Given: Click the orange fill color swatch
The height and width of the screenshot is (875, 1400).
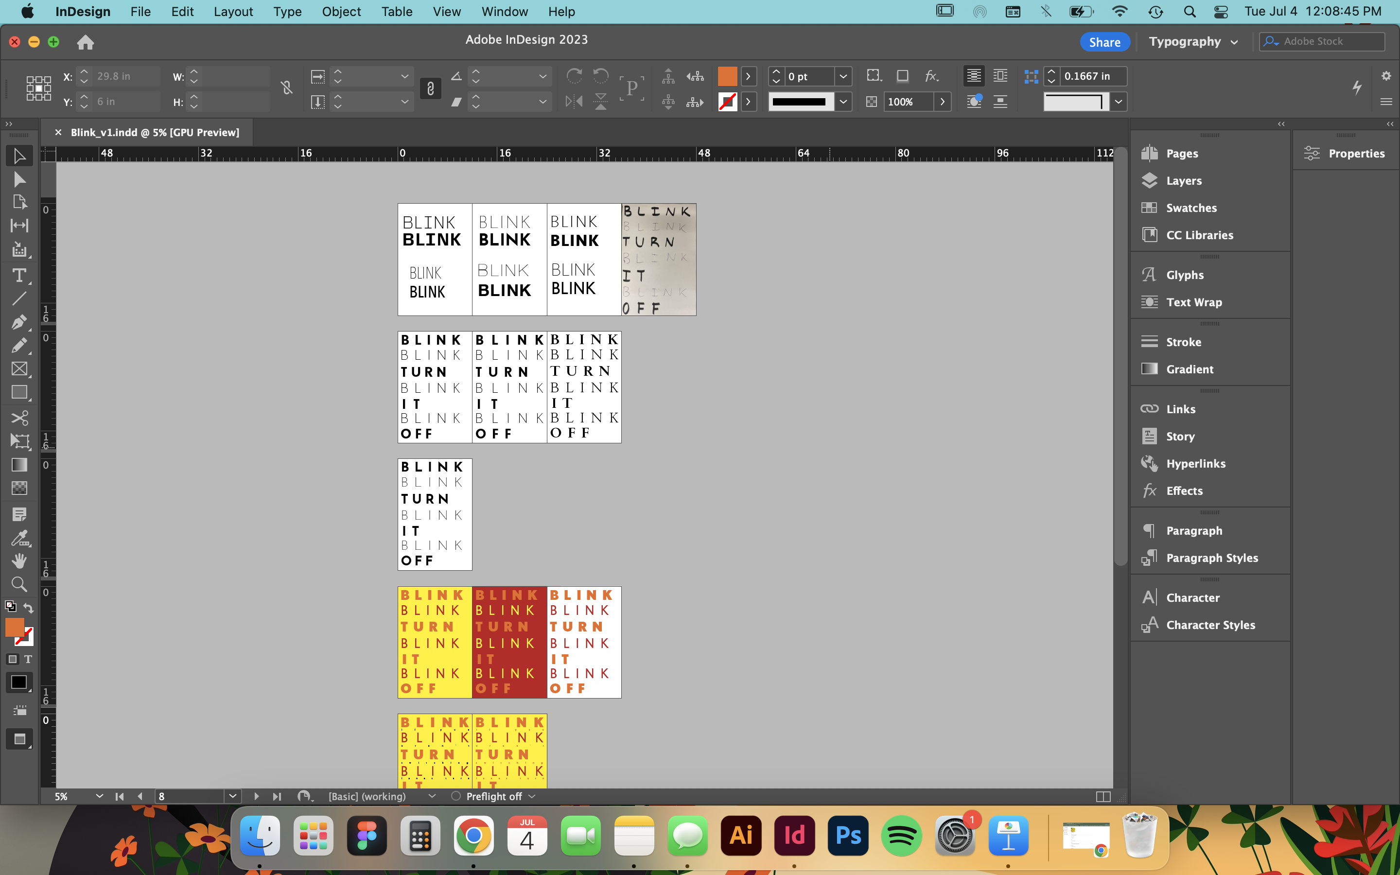Looking at the screenshot, I should pos(727,76).
